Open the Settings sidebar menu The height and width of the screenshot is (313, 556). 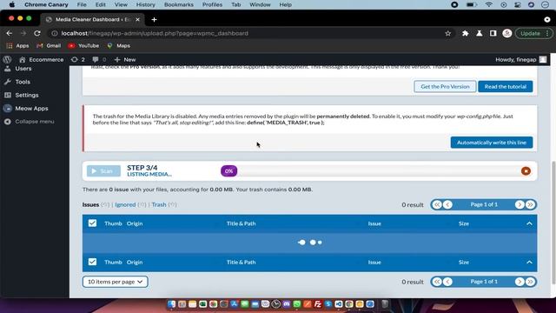click(27, 95)
